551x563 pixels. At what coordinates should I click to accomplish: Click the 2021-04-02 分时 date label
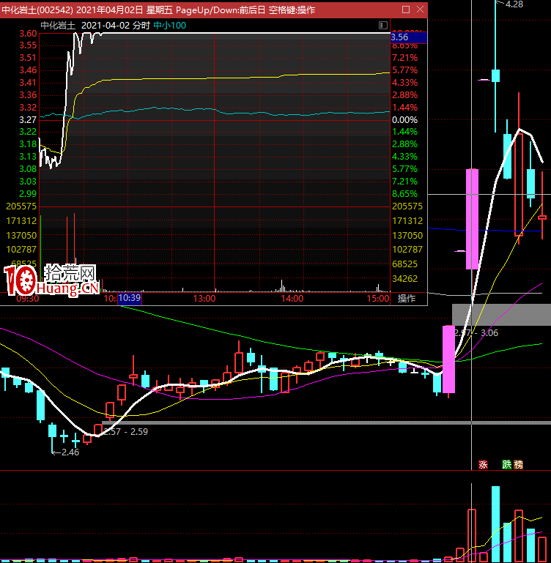click(115, 26)
